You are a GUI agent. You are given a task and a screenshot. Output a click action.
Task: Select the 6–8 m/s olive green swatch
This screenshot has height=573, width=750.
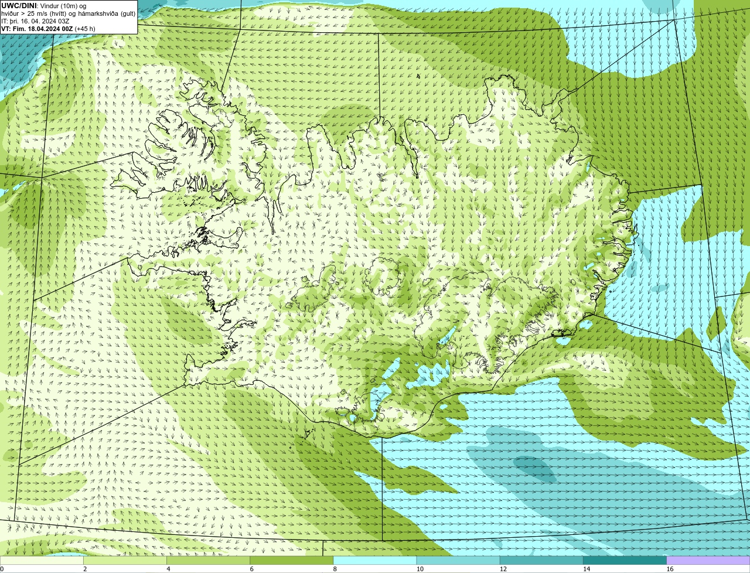tap(292, 561)
